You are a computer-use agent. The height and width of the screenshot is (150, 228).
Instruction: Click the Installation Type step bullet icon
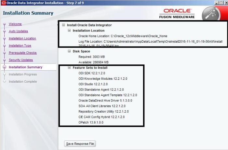(5, 46)
